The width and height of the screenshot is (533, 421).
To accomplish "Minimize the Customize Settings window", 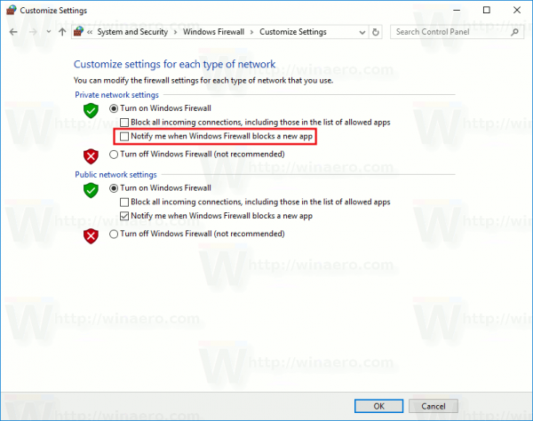I will [x=457, y=10].
